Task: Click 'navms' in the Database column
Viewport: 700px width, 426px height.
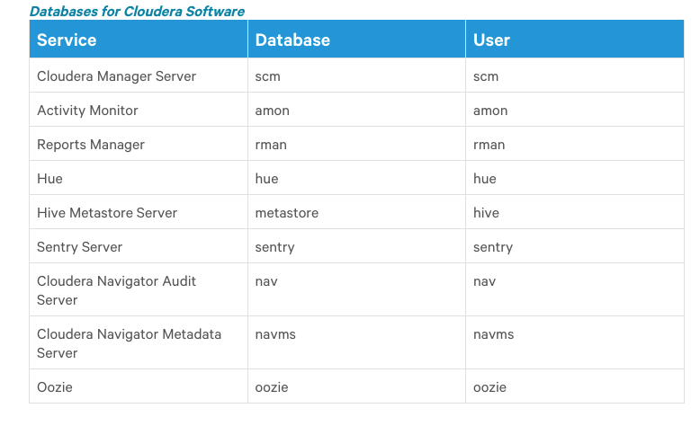Action: coord(275,334)
